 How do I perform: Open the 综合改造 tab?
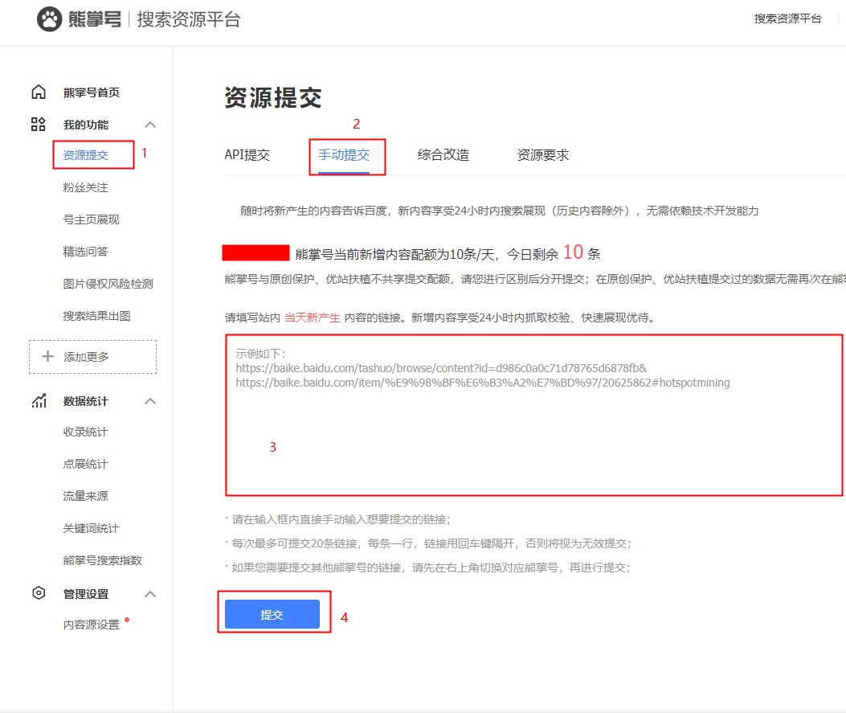(x=443, y=155)
